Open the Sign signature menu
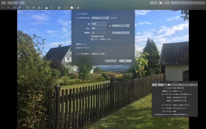Image resolution: width=206 pixels, height=129 pixels. click(x=40, y=8)
